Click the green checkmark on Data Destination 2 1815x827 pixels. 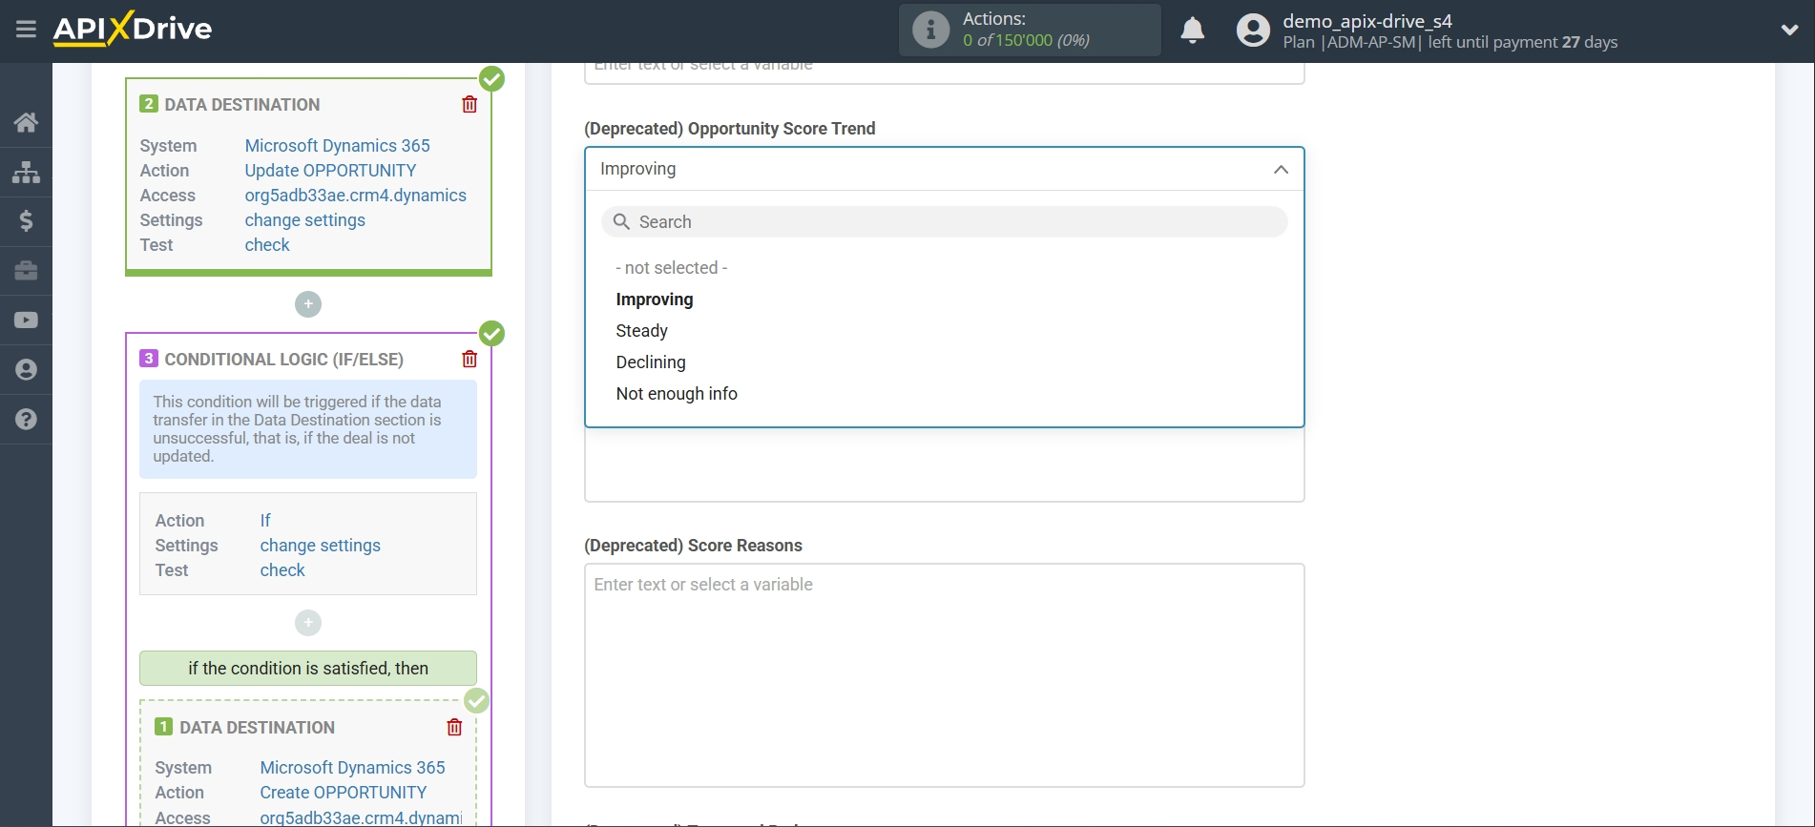point(491,79)
